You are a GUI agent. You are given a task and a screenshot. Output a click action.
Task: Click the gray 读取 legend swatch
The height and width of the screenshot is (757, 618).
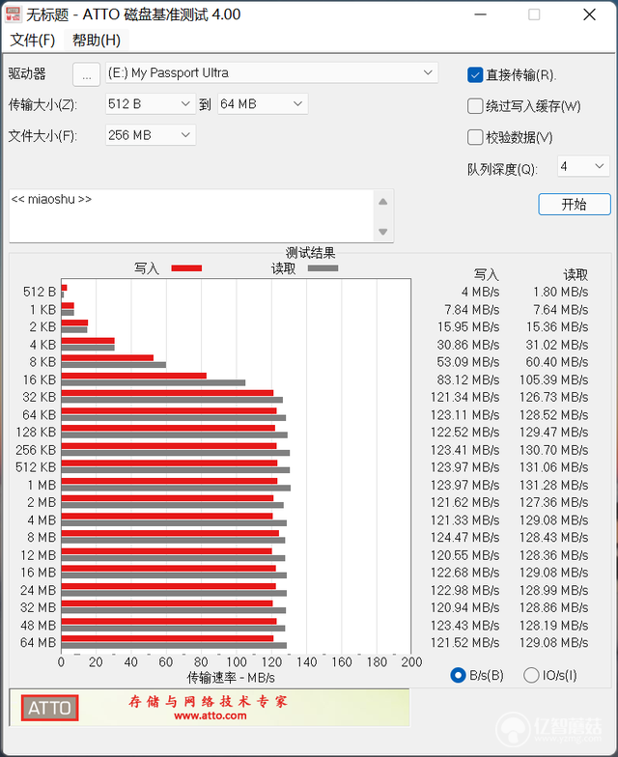(x=323, y=268)
